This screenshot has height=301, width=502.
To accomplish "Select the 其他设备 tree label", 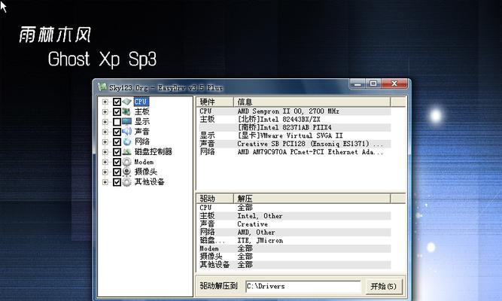I will [149, 182].
